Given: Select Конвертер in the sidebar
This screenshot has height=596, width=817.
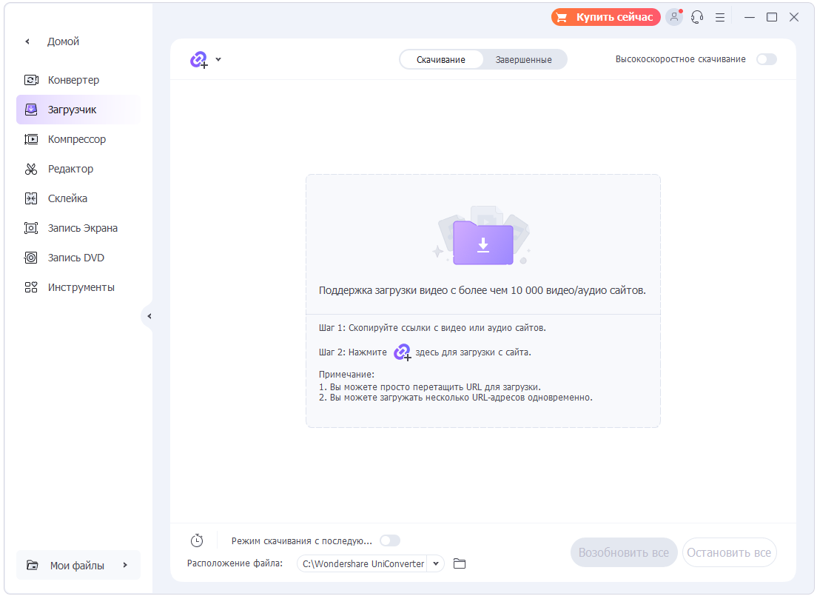Looking at the screenshot, I should pos(78,80).
